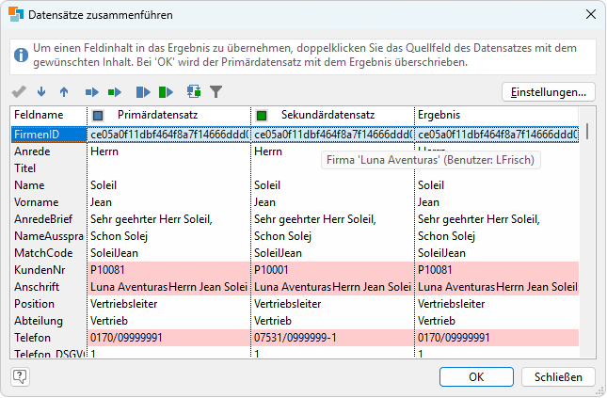607x398 pixels.
Task: Click the large green arrow take-all-secondary icon
Action: point(167,92)
